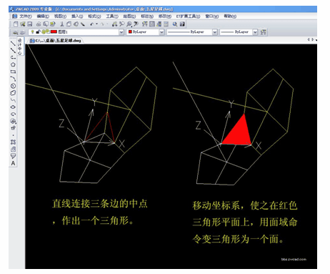Viewport: 330px width, 274px height.
Task: Open the Properties palette icon
Action: tap(145, 24)
